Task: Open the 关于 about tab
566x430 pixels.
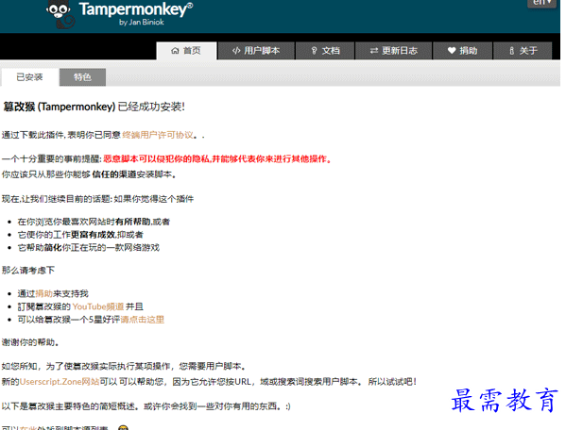Action: point(523,51)
